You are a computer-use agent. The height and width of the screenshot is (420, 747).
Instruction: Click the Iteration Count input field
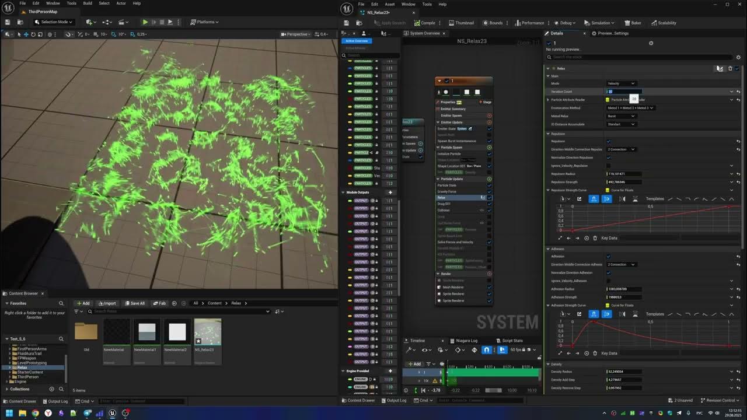pyautogui.click(x=624, y=92)
